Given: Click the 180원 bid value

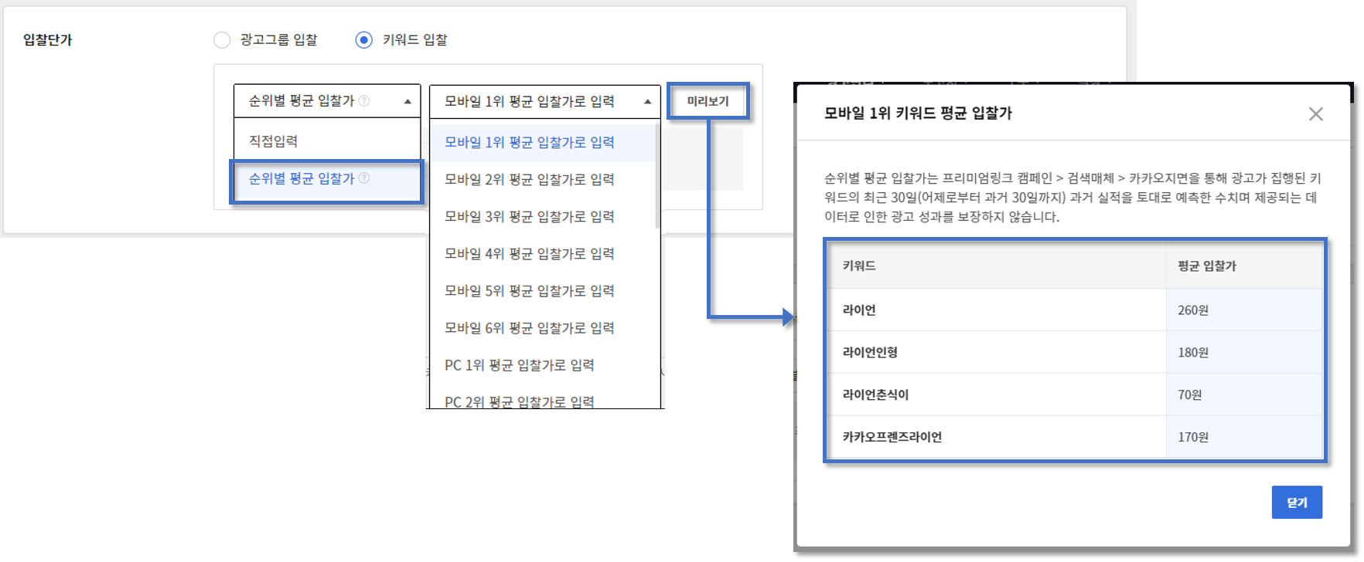Looking at the screenshot, I should (1193, 353).
